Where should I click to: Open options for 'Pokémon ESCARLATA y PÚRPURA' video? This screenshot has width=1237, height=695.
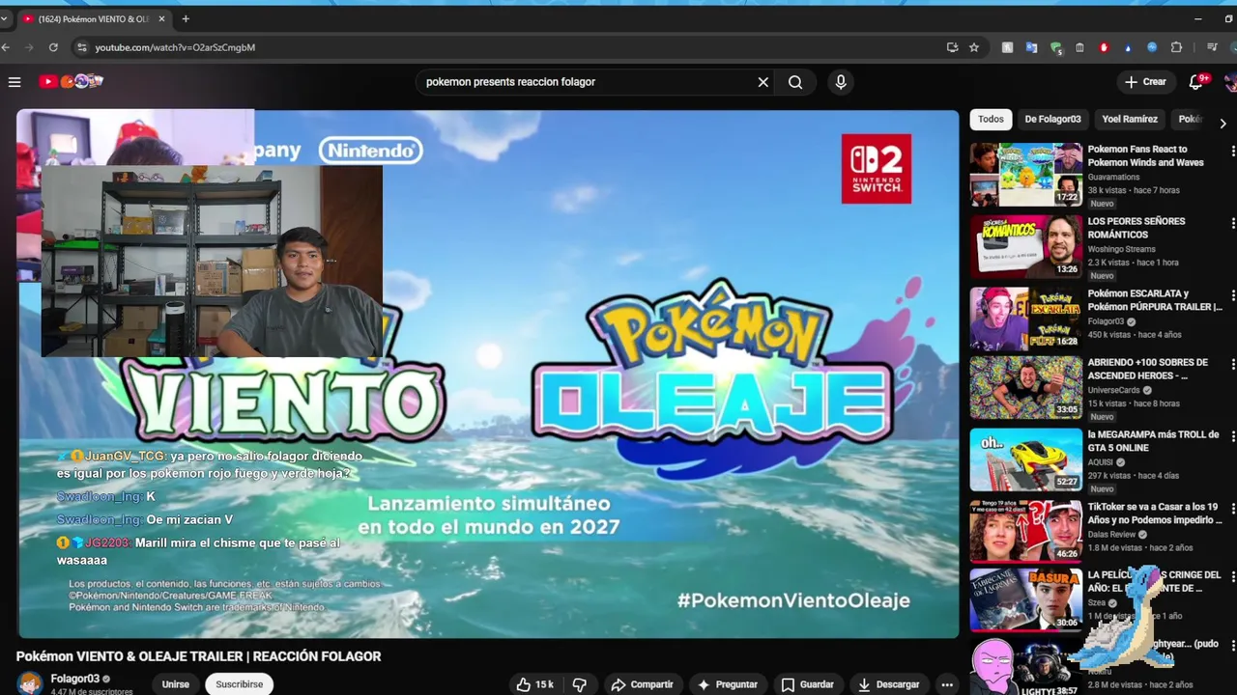click(x=1232, y=295)
